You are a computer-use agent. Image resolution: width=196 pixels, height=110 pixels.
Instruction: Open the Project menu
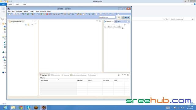(x=32, y=11)
